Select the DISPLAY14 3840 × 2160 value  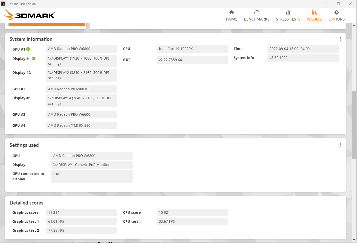(82, 101)
